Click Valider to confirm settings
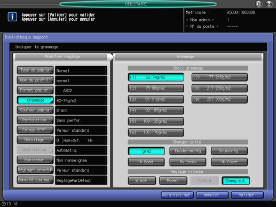The width and height of the screenshot is (276, 207). pyautogui.click(x=247, y=195)
